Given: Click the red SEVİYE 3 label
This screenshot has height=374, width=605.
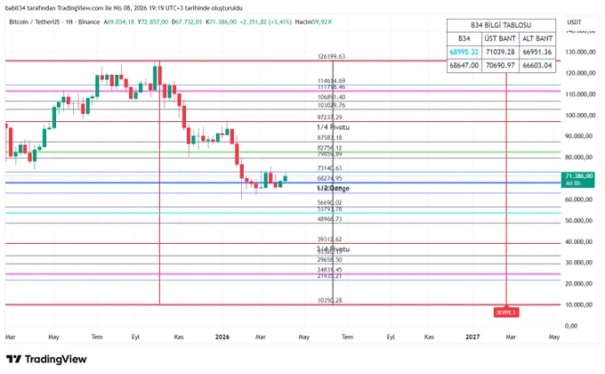Looking at the screenshot, I should click(506, 313).
